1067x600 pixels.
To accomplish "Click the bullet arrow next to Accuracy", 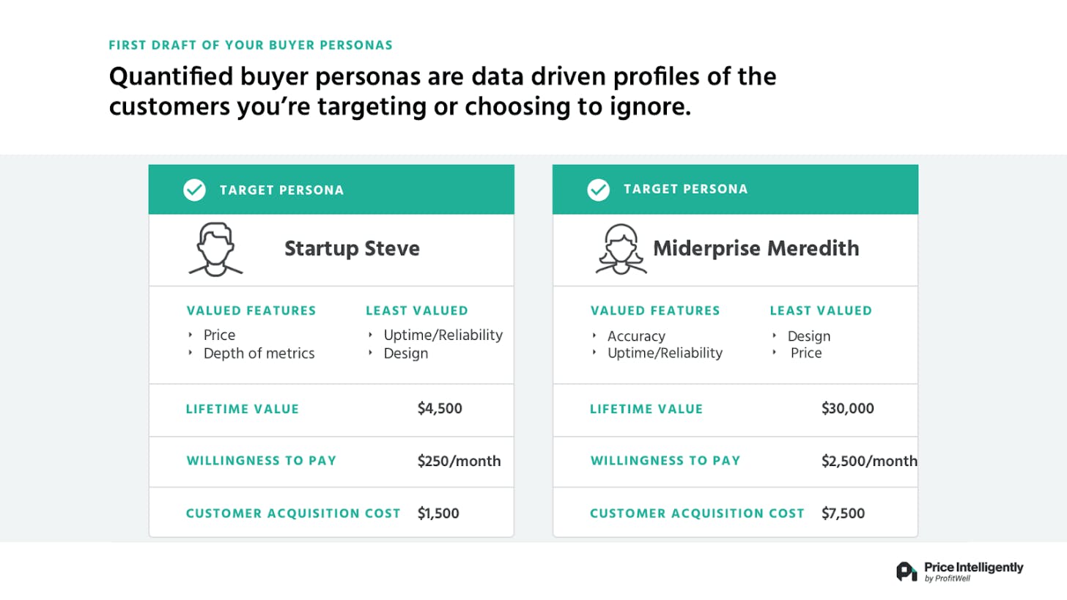I will coord(595,336).
